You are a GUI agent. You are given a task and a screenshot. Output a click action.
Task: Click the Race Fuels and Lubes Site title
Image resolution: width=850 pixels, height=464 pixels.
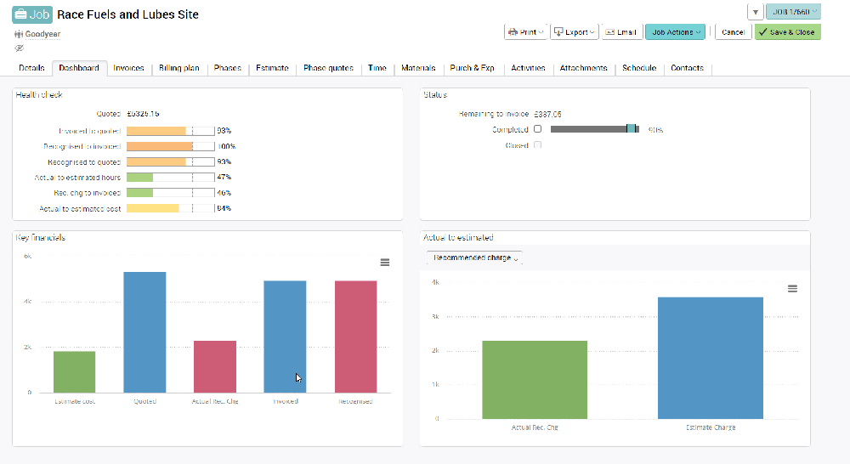point(128,14)
